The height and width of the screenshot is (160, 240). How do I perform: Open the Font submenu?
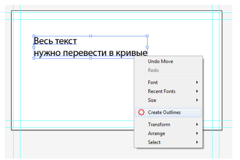click(168, 82)
